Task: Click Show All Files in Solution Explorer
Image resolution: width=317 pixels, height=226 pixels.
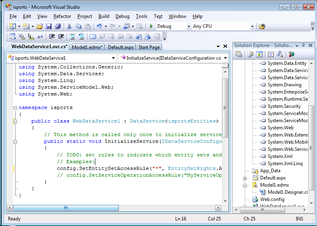Action: coord(250,55)
